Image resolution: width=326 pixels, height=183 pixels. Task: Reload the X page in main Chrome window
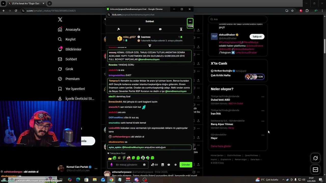pos(16,11)
